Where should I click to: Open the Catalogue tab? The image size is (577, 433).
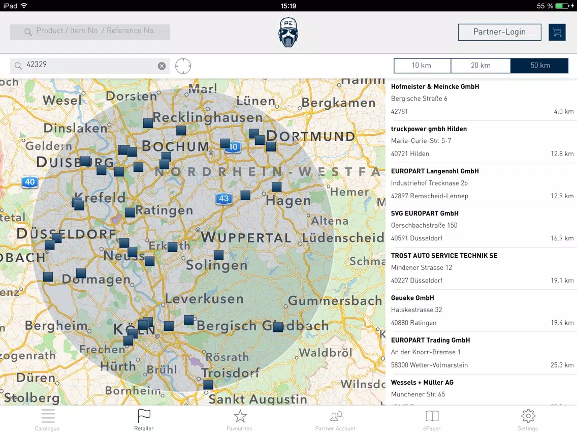47,420
